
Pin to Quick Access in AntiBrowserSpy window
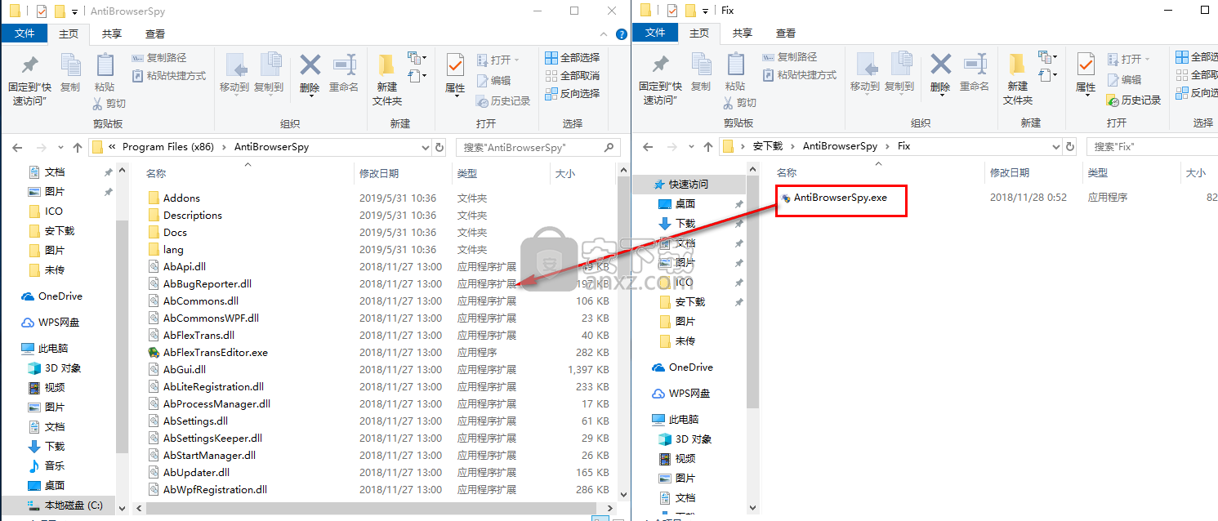pyautogui.click(x=29, y=80)
